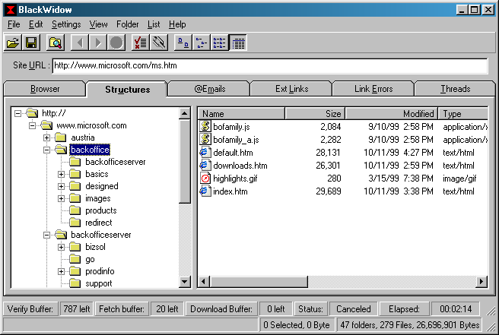Image resolution: width=499 pixels, height=335 pixels.
Task: Switch to small icons view
Action: (x=201, y=43)
